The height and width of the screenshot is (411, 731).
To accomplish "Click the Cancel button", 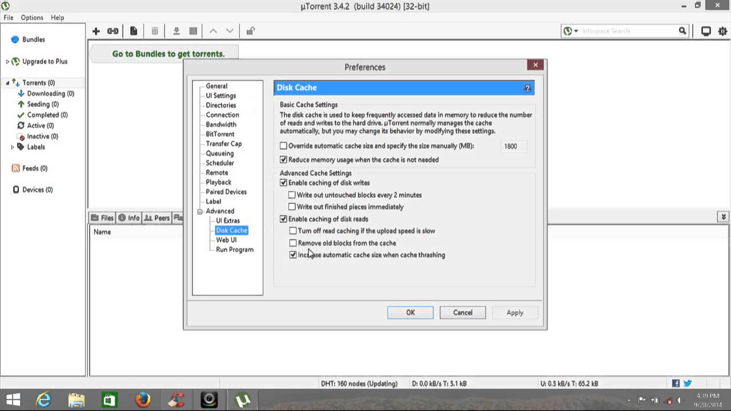I will click(x=463, y=313).
